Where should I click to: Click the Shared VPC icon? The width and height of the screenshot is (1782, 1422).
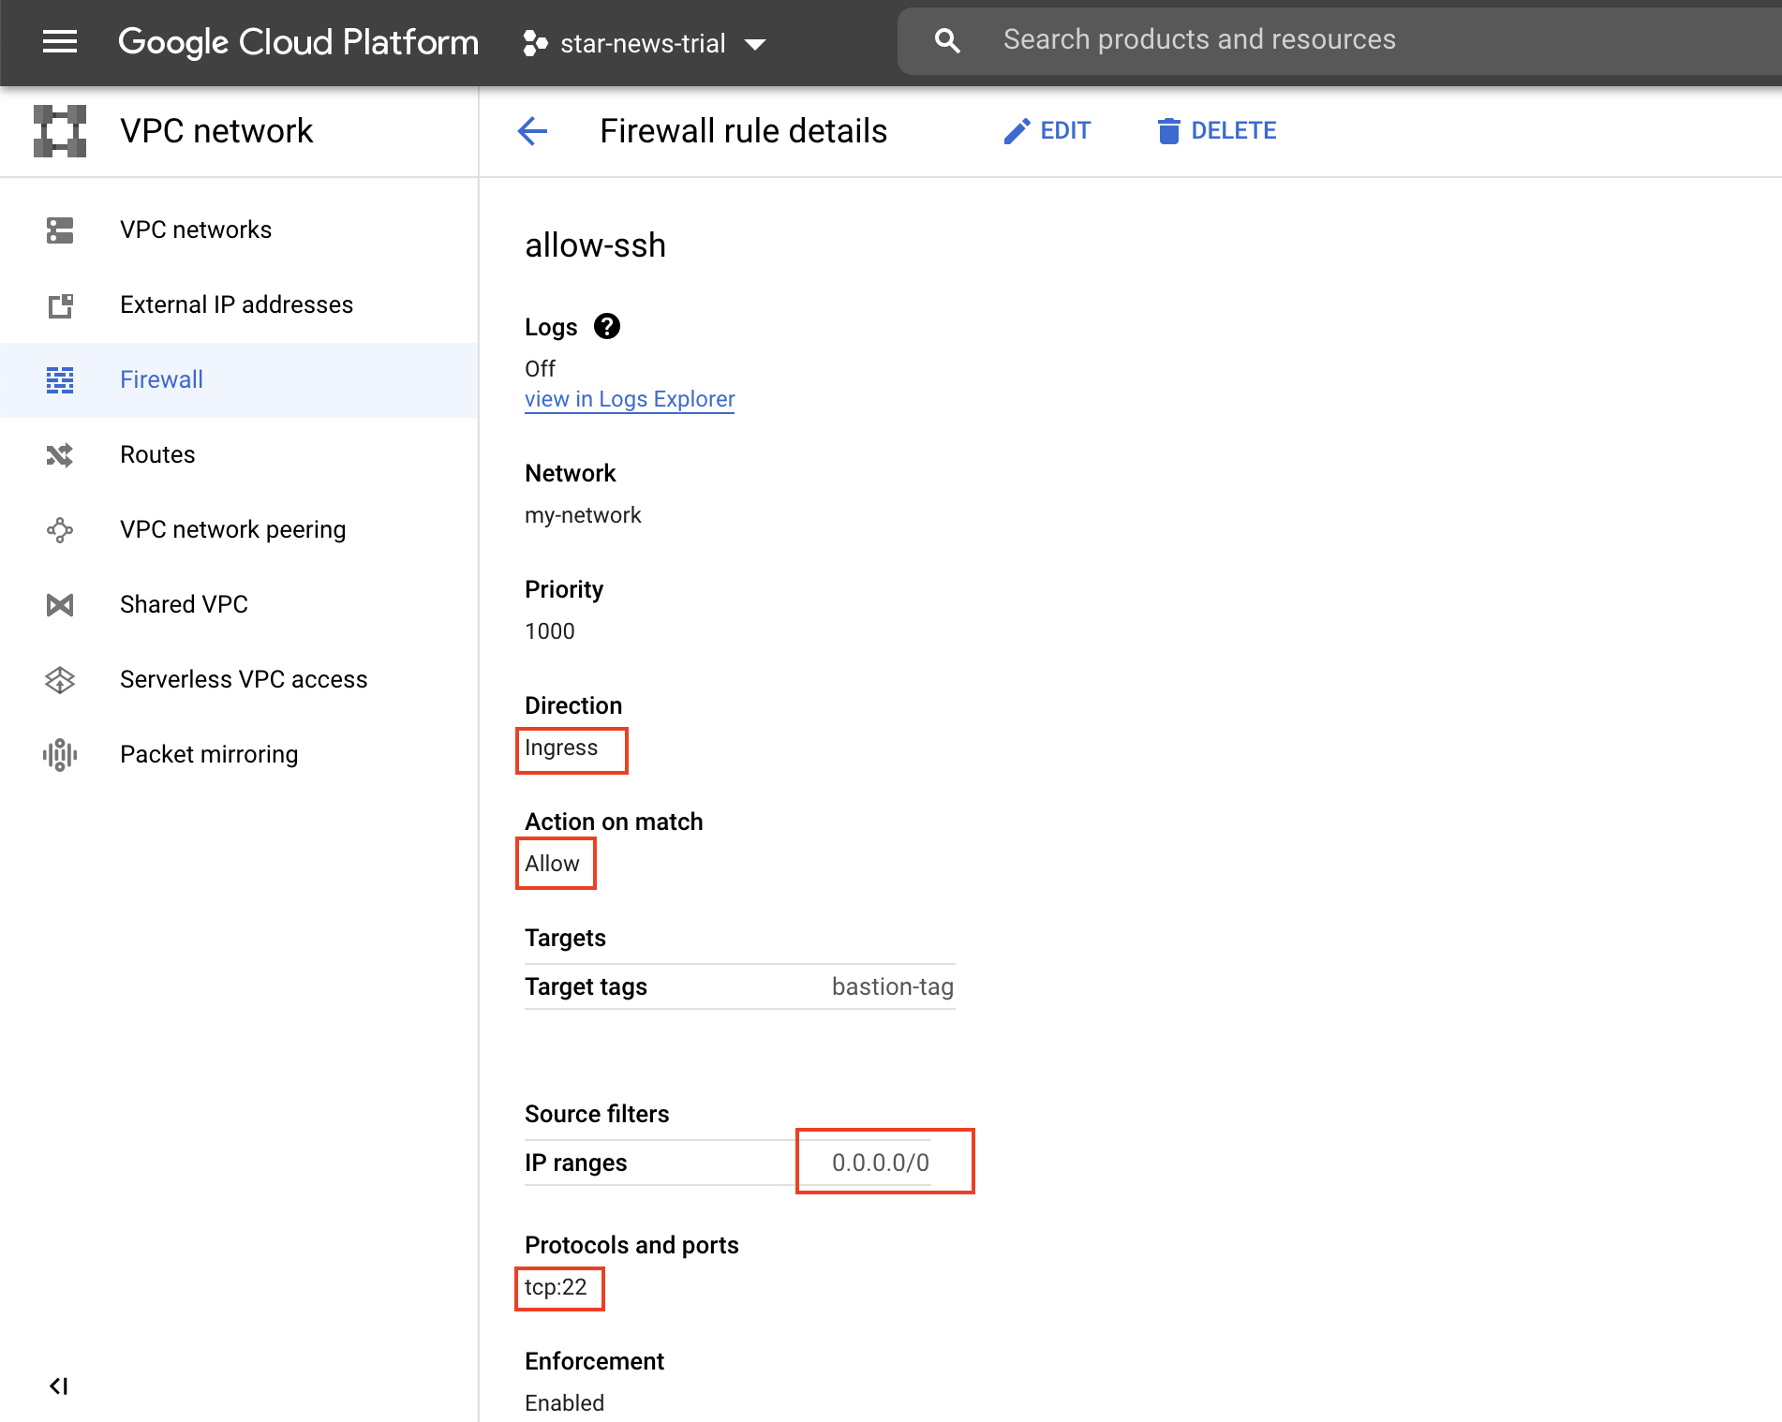[x=59, y=604]
